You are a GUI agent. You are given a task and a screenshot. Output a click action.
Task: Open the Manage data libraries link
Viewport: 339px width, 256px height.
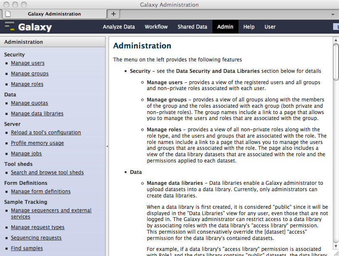(x=37, y=114)
